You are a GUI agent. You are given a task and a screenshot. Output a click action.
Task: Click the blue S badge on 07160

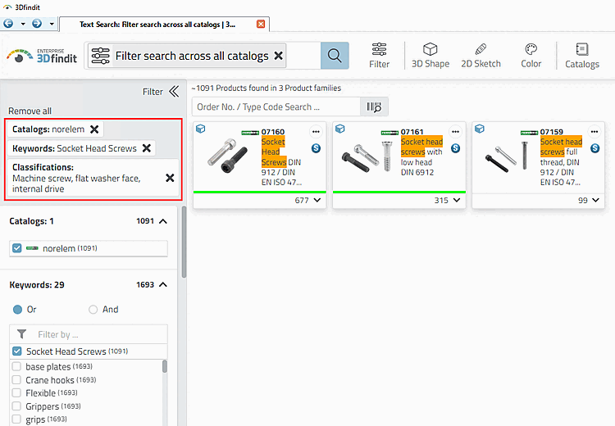tap(316, 148)
